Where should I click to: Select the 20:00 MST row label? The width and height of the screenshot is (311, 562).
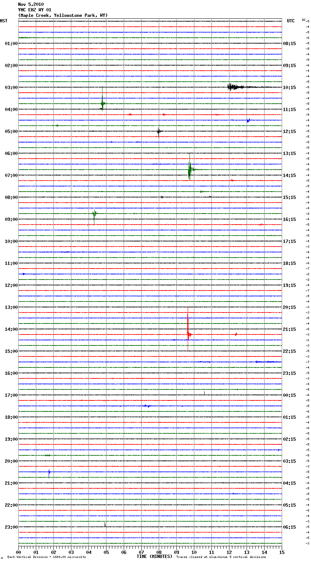click(x=11, y=461)
